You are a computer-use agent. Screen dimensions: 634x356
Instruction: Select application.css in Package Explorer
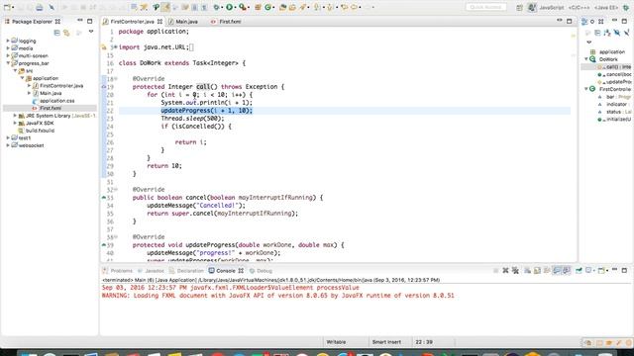point(57,101)
